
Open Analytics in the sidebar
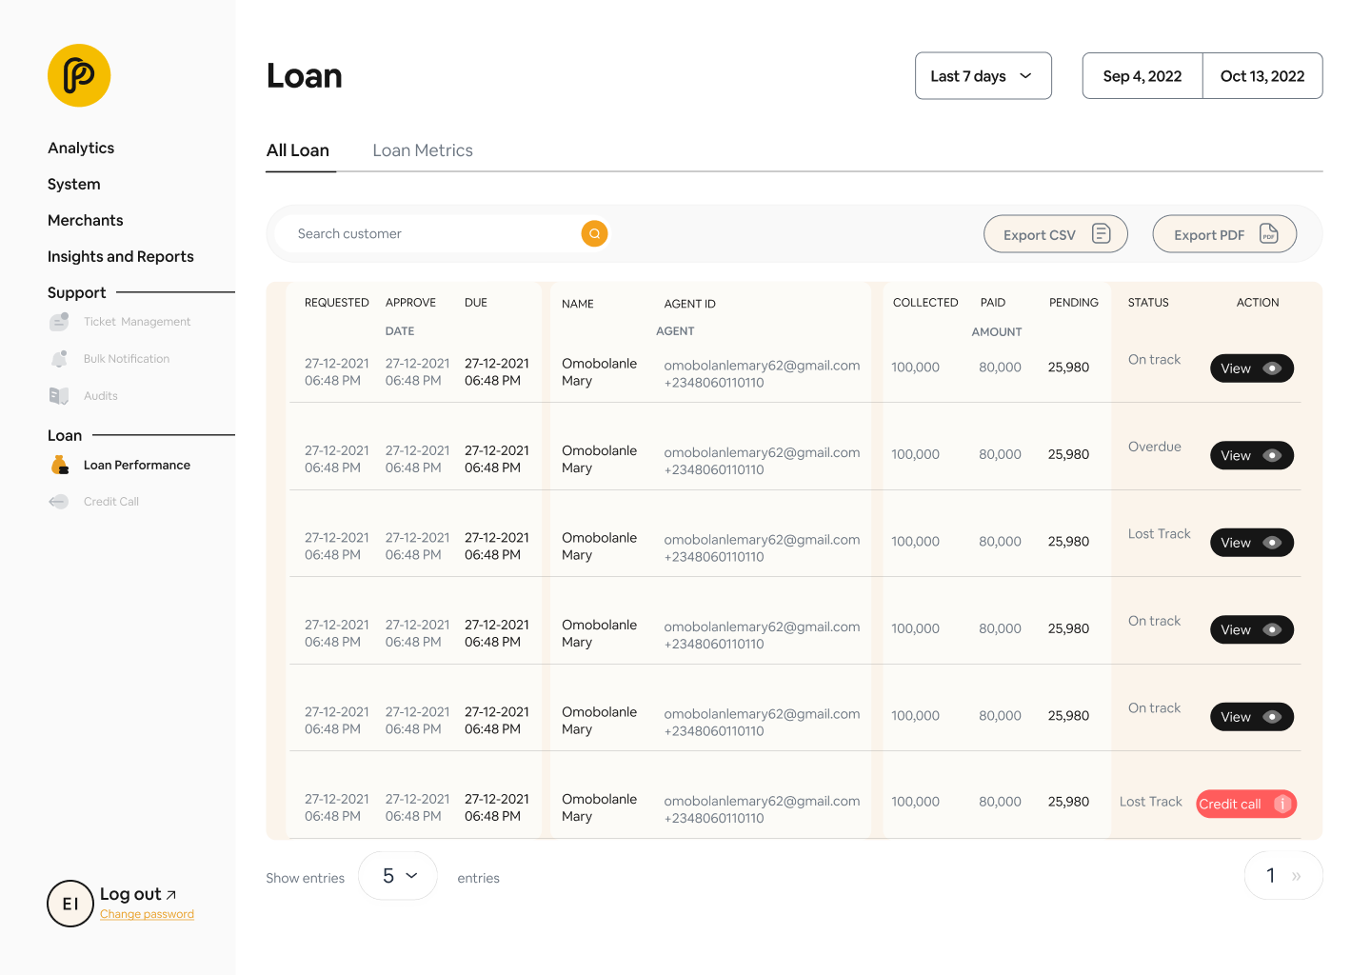81,148
